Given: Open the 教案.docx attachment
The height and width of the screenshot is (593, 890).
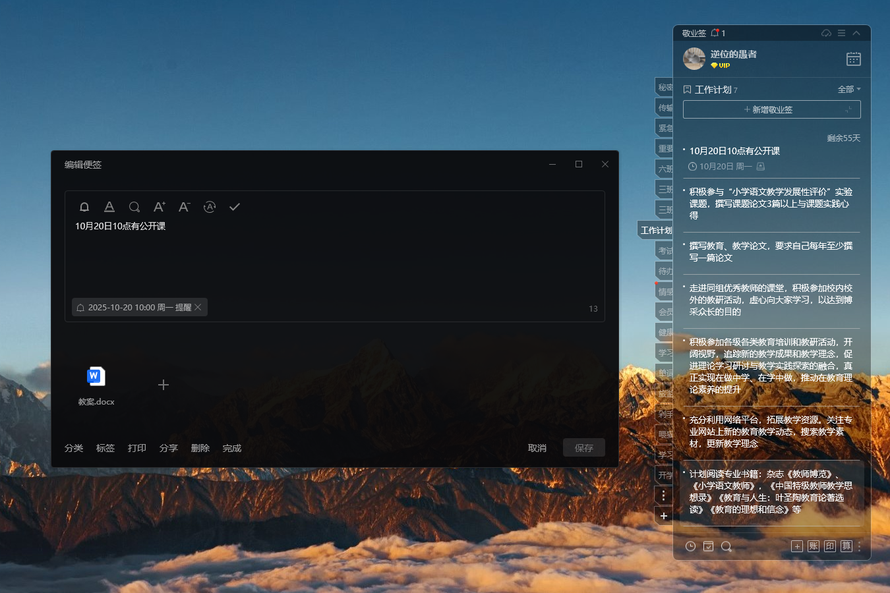Looking at the screenshot, I should click(96, 386).
